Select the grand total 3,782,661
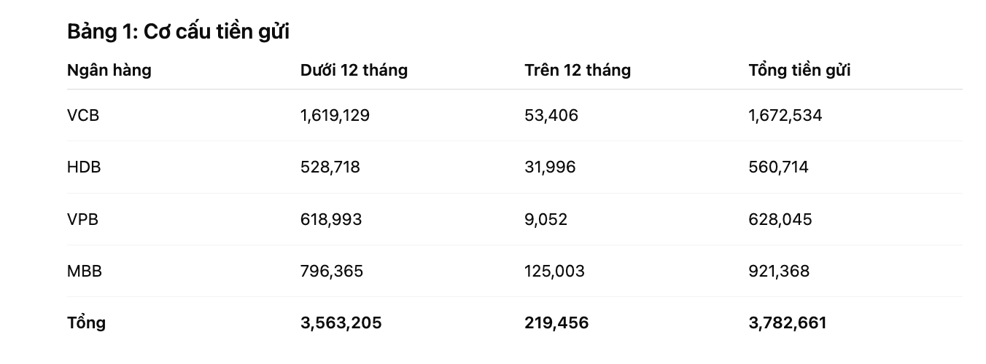The image size is (986, 364). [x=788, y=323]
